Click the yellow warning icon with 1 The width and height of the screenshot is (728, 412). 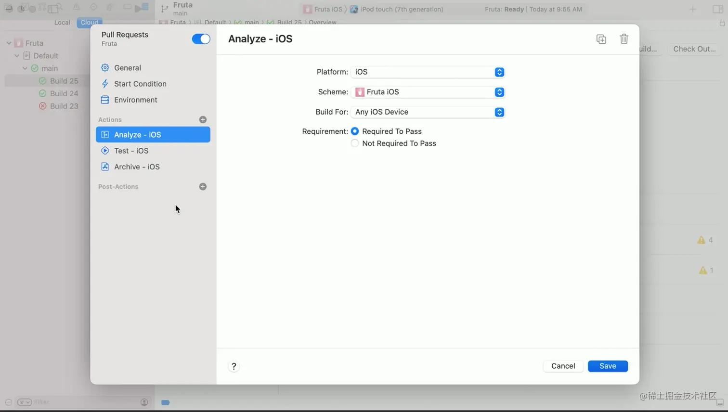click(703, 270)
